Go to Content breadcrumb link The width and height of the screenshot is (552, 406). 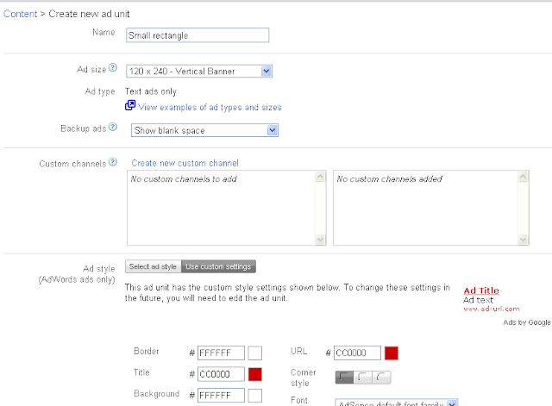(20, 14)
